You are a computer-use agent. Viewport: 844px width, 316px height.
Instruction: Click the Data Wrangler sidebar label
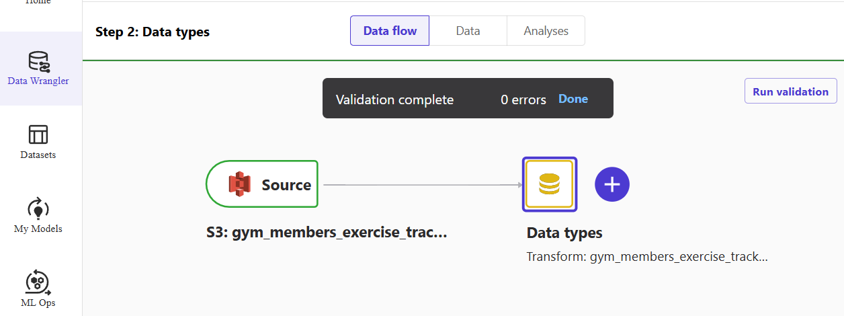(38, 81)
